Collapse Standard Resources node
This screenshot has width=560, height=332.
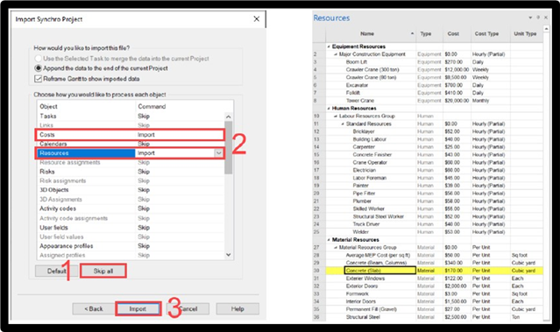pos(343,124)
